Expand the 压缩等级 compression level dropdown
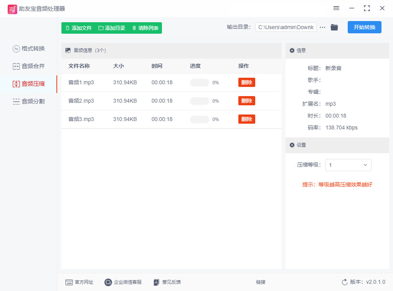393x291 pixels. 348,165
